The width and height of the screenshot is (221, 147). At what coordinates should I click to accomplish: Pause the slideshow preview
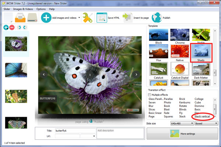(90, 75)
